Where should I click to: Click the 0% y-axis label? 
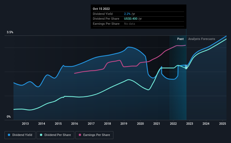pos(9,117)
